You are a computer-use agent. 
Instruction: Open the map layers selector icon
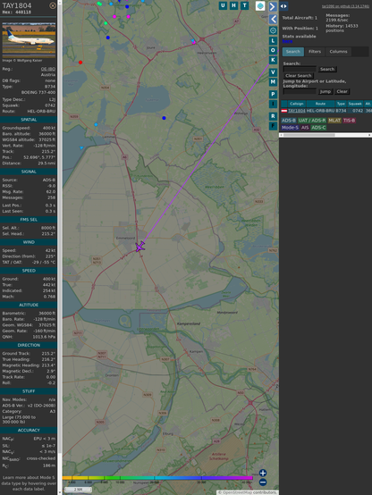click(x=260, y=5)
